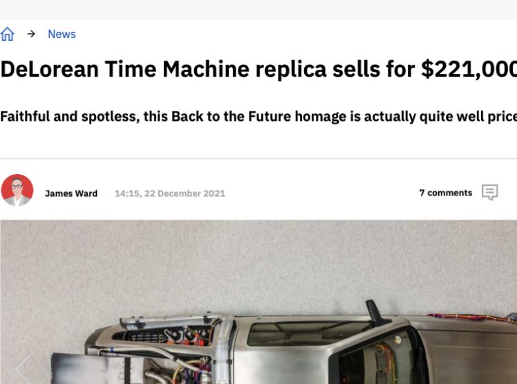Open the '7 comments' link
The width and height of the screenshot is (517, 384).
pos(446,193)
